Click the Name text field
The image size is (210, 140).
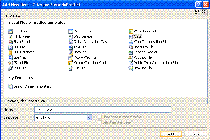(103, 109)
